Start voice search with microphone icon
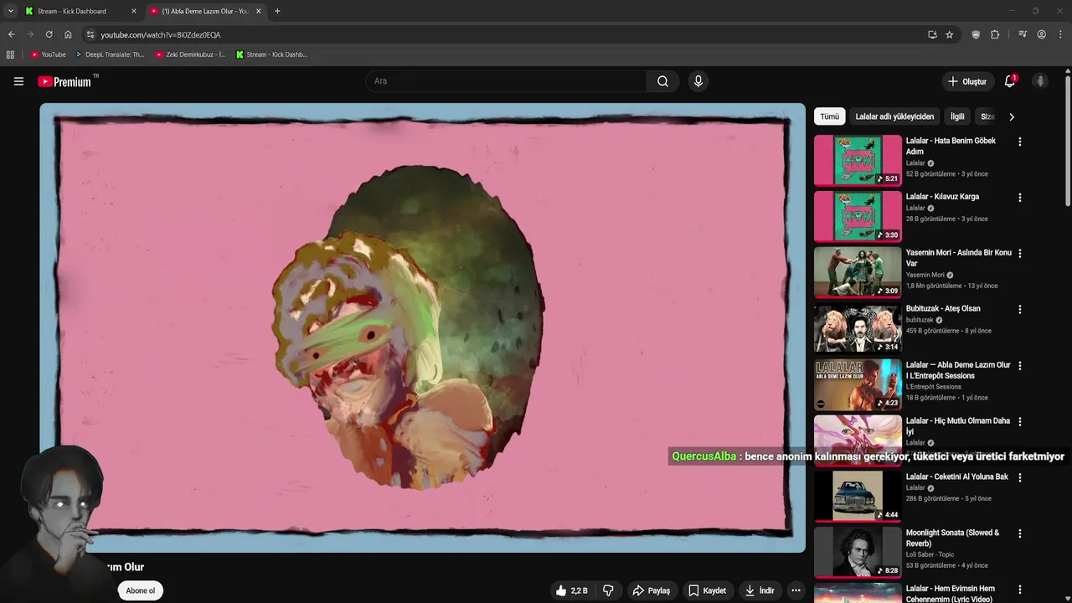 (x=698, y=81)
